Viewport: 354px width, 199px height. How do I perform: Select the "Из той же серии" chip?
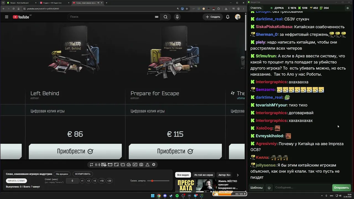tap(204, 175)
